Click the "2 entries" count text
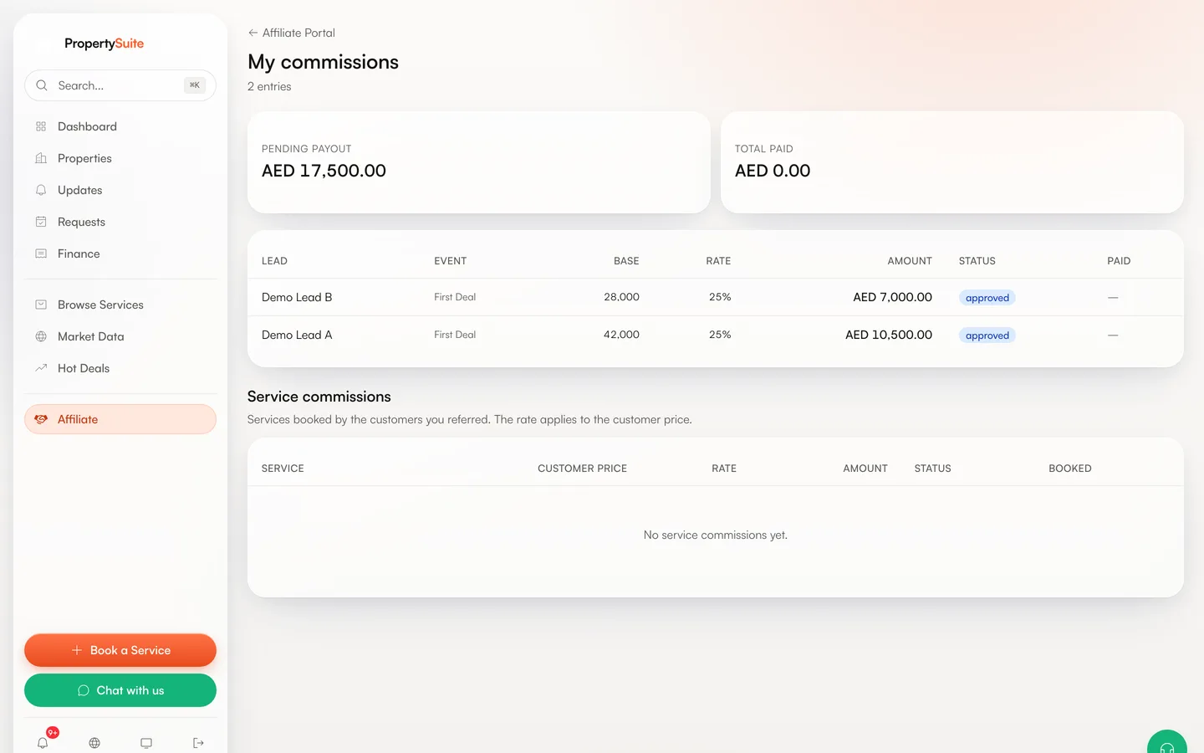The image size is (1204, 753). click(x=269, y=86)
